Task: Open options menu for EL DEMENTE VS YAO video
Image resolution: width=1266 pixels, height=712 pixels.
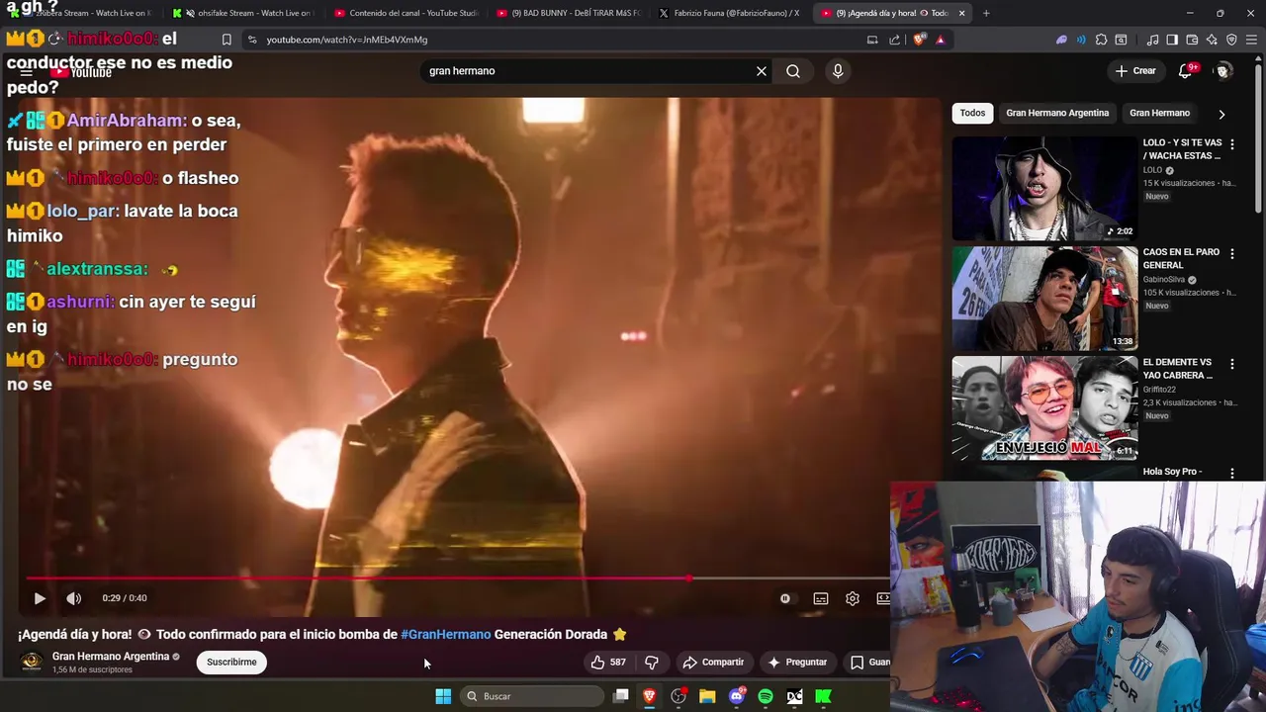Action: [x=1232, y=364]
